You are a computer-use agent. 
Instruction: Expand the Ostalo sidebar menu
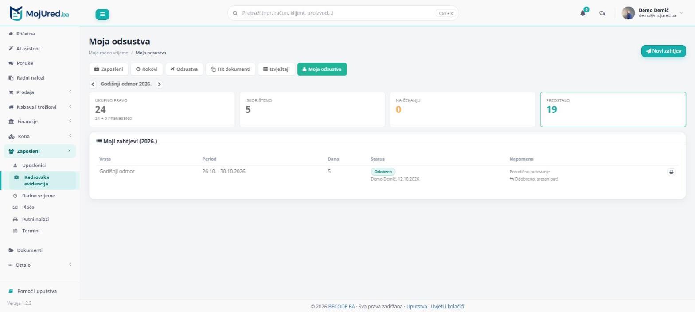(x=40, y=265)
